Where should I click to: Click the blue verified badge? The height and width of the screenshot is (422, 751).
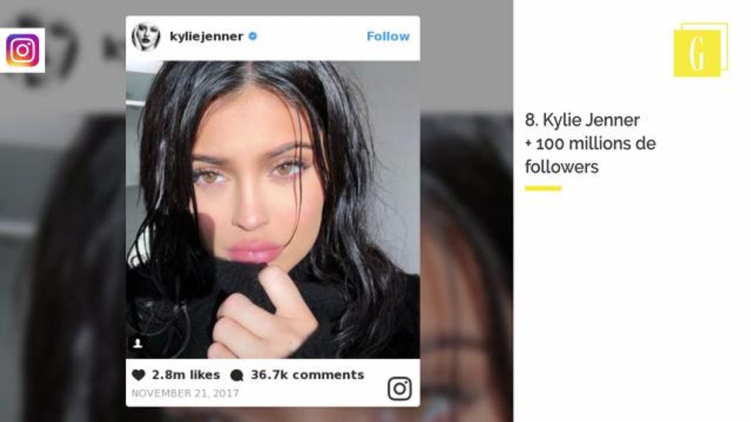pos(253,36)
